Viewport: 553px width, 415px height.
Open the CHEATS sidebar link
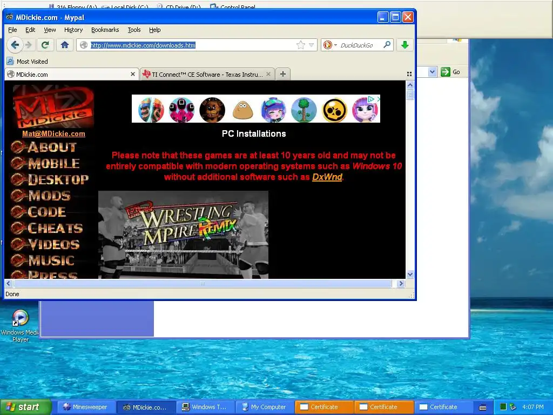pyautogui.click(x=47, y=228)
